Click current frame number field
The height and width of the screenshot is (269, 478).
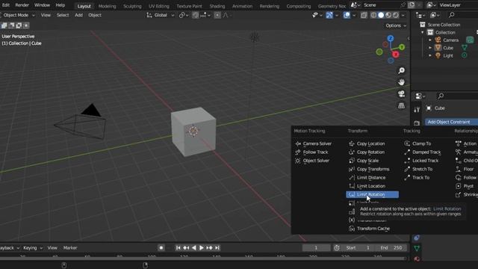[x=316, y=247]
